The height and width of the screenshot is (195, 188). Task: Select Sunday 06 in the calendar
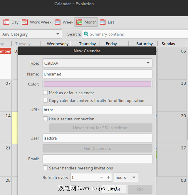click(183, 51)
